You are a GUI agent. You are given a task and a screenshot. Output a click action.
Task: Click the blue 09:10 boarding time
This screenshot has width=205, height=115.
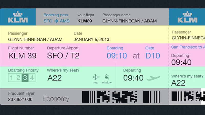[117, 56]
